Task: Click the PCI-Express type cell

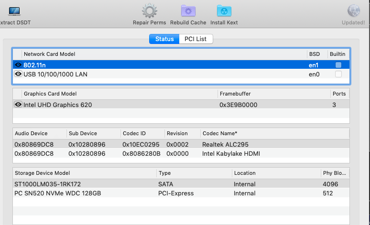Action: 176,193
